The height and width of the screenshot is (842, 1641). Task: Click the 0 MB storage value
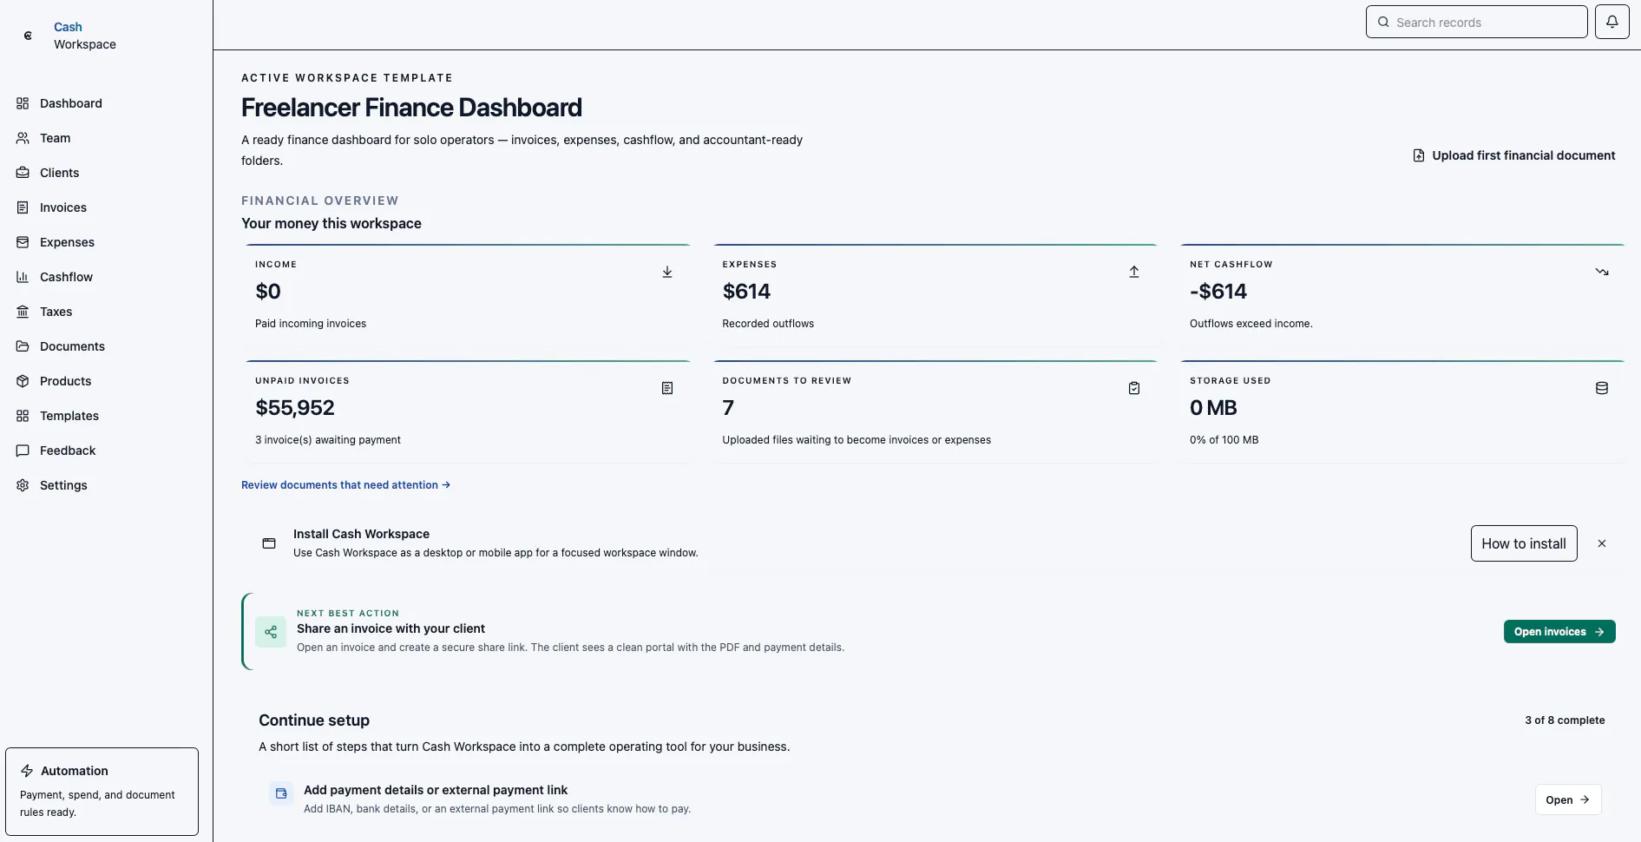[x=1213, y=408]
